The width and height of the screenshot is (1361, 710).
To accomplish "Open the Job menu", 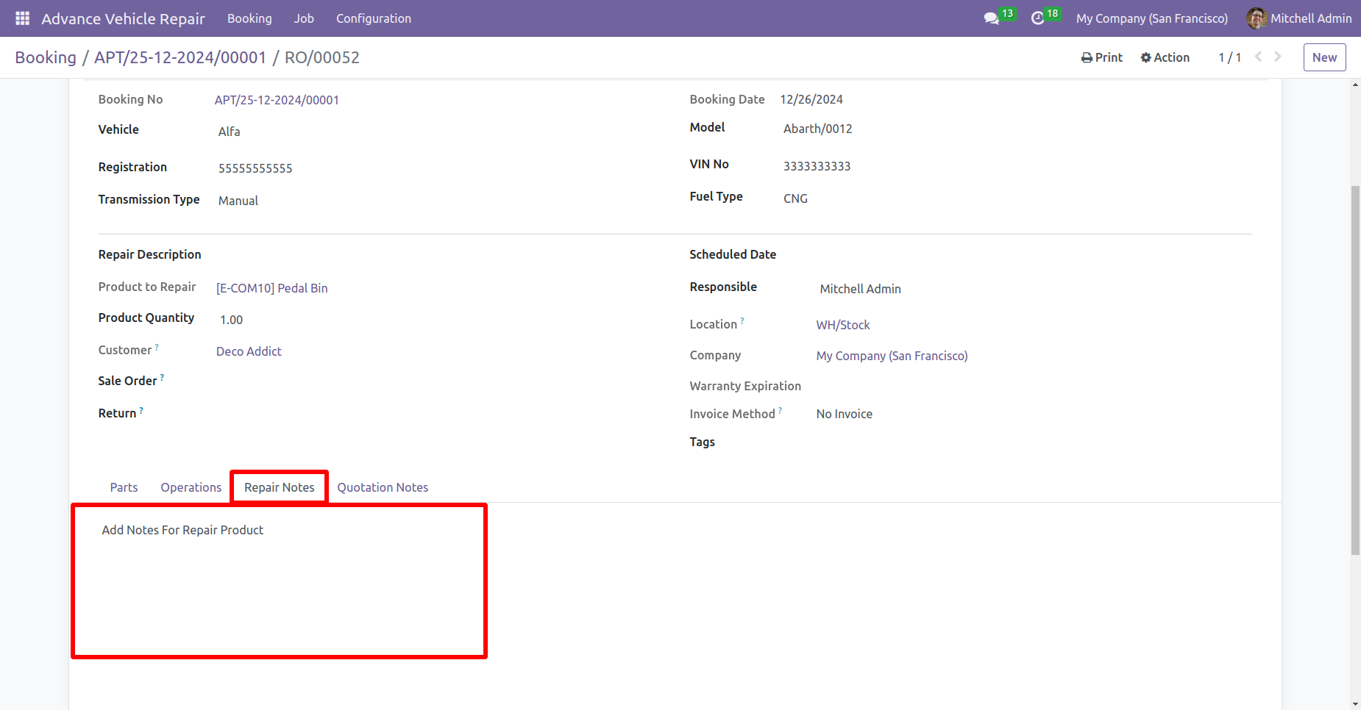I will (304, 18).
